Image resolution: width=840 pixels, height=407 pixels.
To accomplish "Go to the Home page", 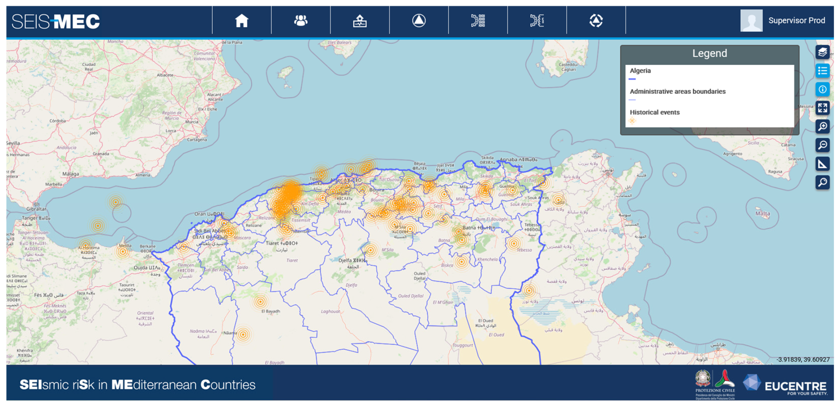I will pos(242,21).
